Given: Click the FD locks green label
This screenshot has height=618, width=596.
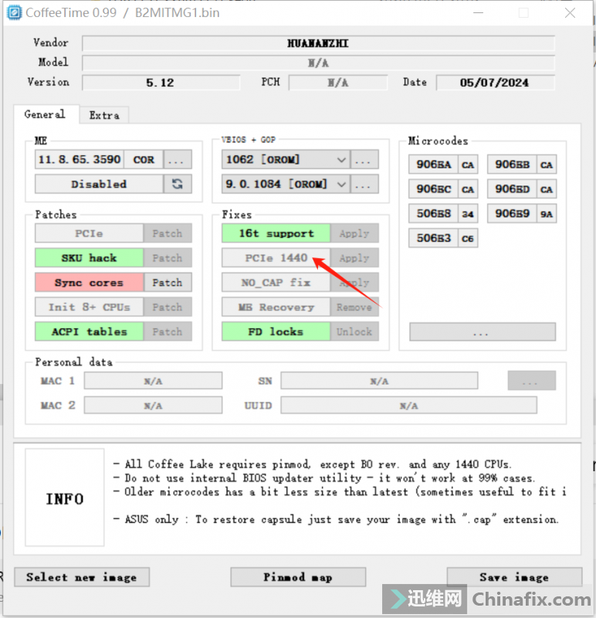Looking at the screenshot, I should coord(276,331).
